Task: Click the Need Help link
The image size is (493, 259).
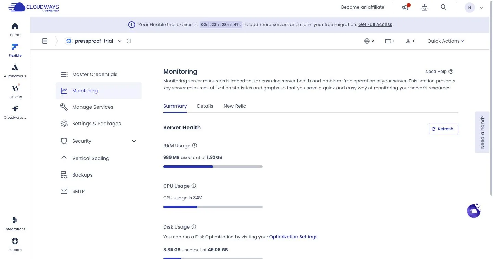Action: click(436, 72)
